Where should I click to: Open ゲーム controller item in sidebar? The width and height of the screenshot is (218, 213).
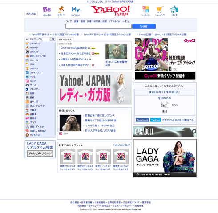33,85
